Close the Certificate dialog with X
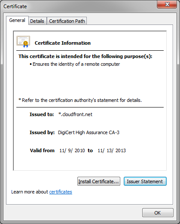The height and width of the screenshot is (224, 180). [x=167, y=5]
